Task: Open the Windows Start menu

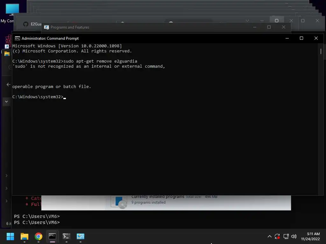Action: coord(10,236)
